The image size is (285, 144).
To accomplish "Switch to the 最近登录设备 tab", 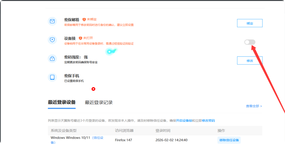I will (62, 102).
